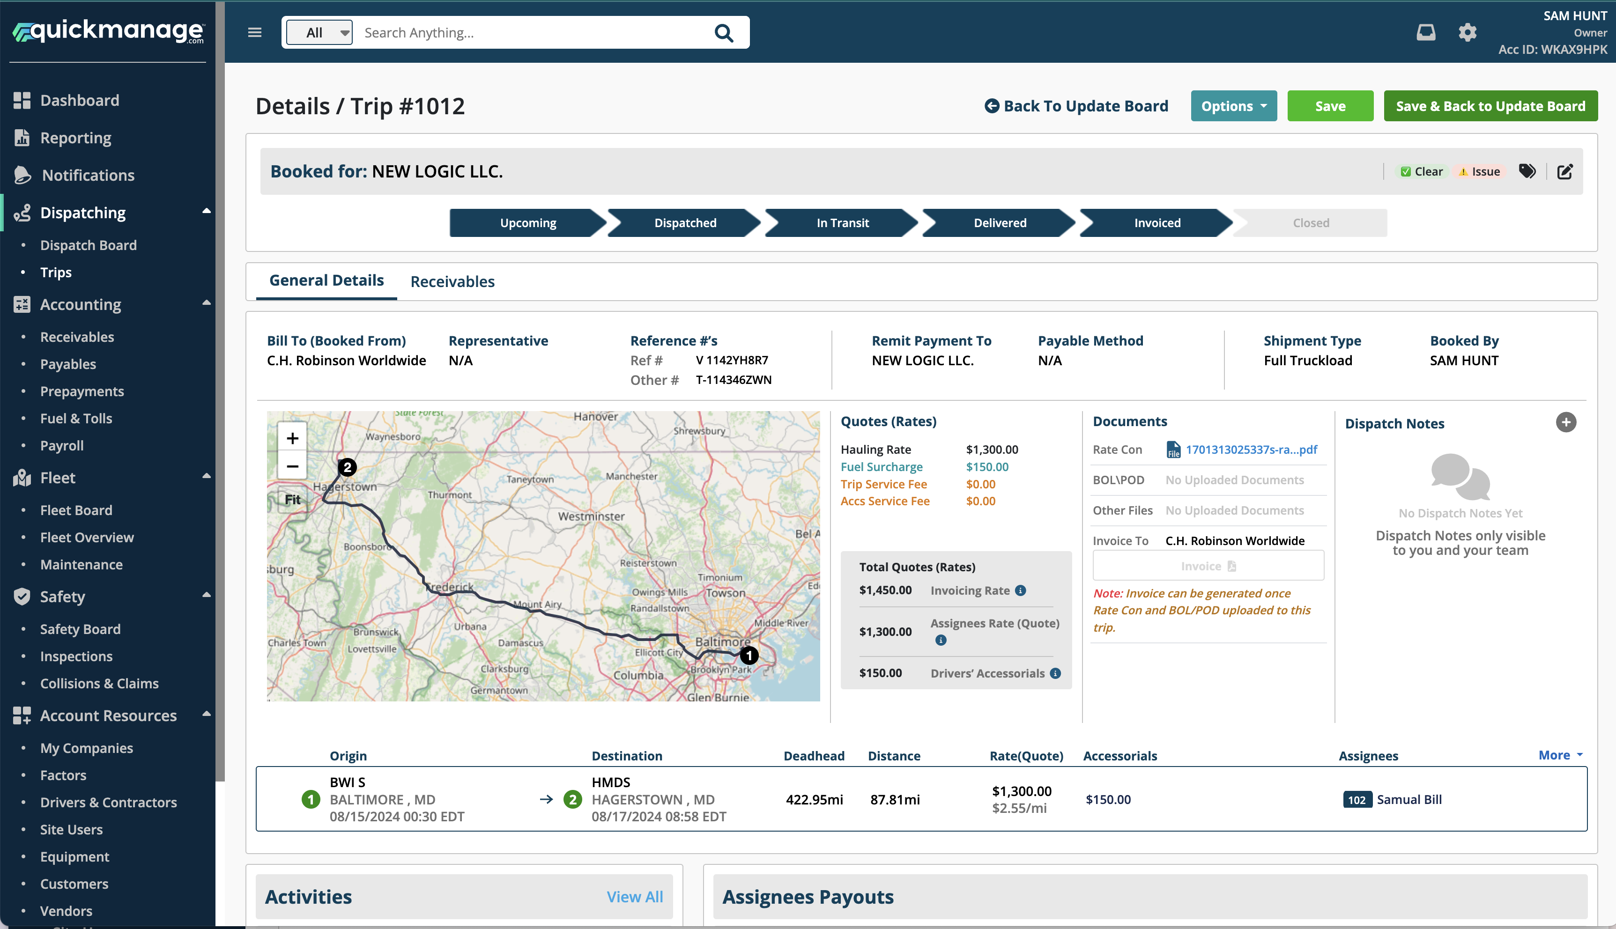Collapse the Dispatching sidebar section
Image resolution: width=1616 pixels, height=929 pixels.
point(206,211)
